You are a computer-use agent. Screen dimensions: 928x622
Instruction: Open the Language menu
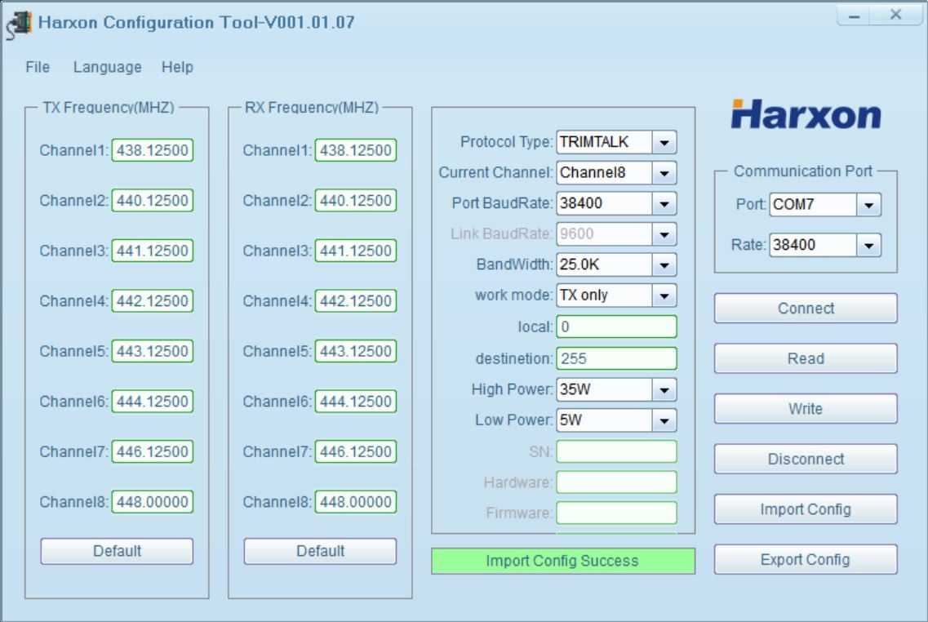point(107,67)
